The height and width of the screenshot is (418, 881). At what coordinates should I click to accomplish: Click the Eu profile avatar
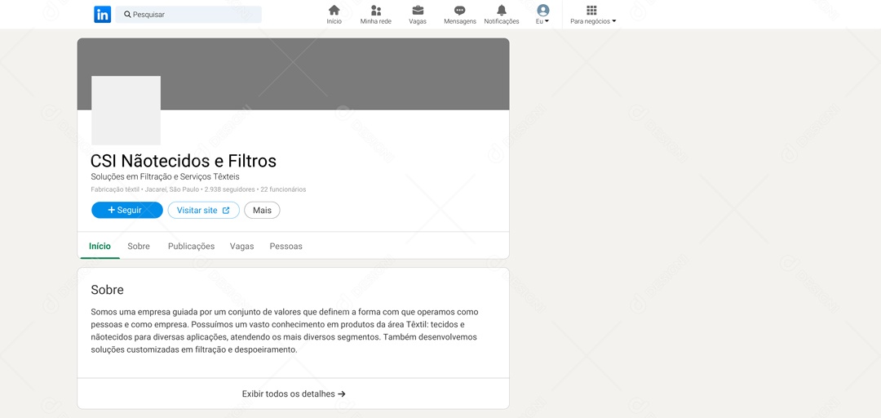click(542, 10)
